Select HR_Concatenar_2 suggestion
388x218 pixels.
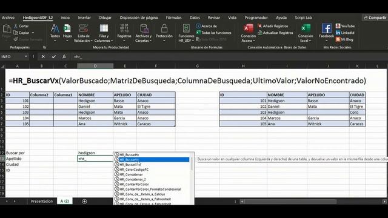click(x=152, y=179)
